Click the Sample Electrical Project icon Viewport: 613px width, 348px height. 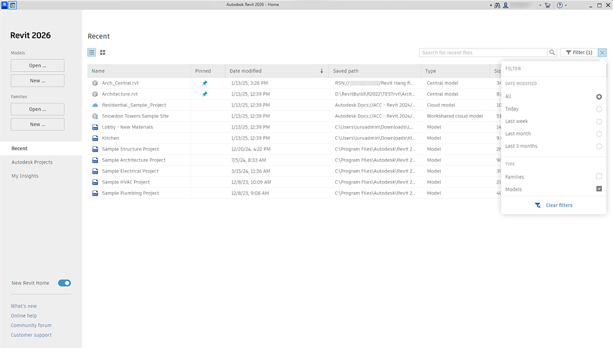click(x=95, y=171)
